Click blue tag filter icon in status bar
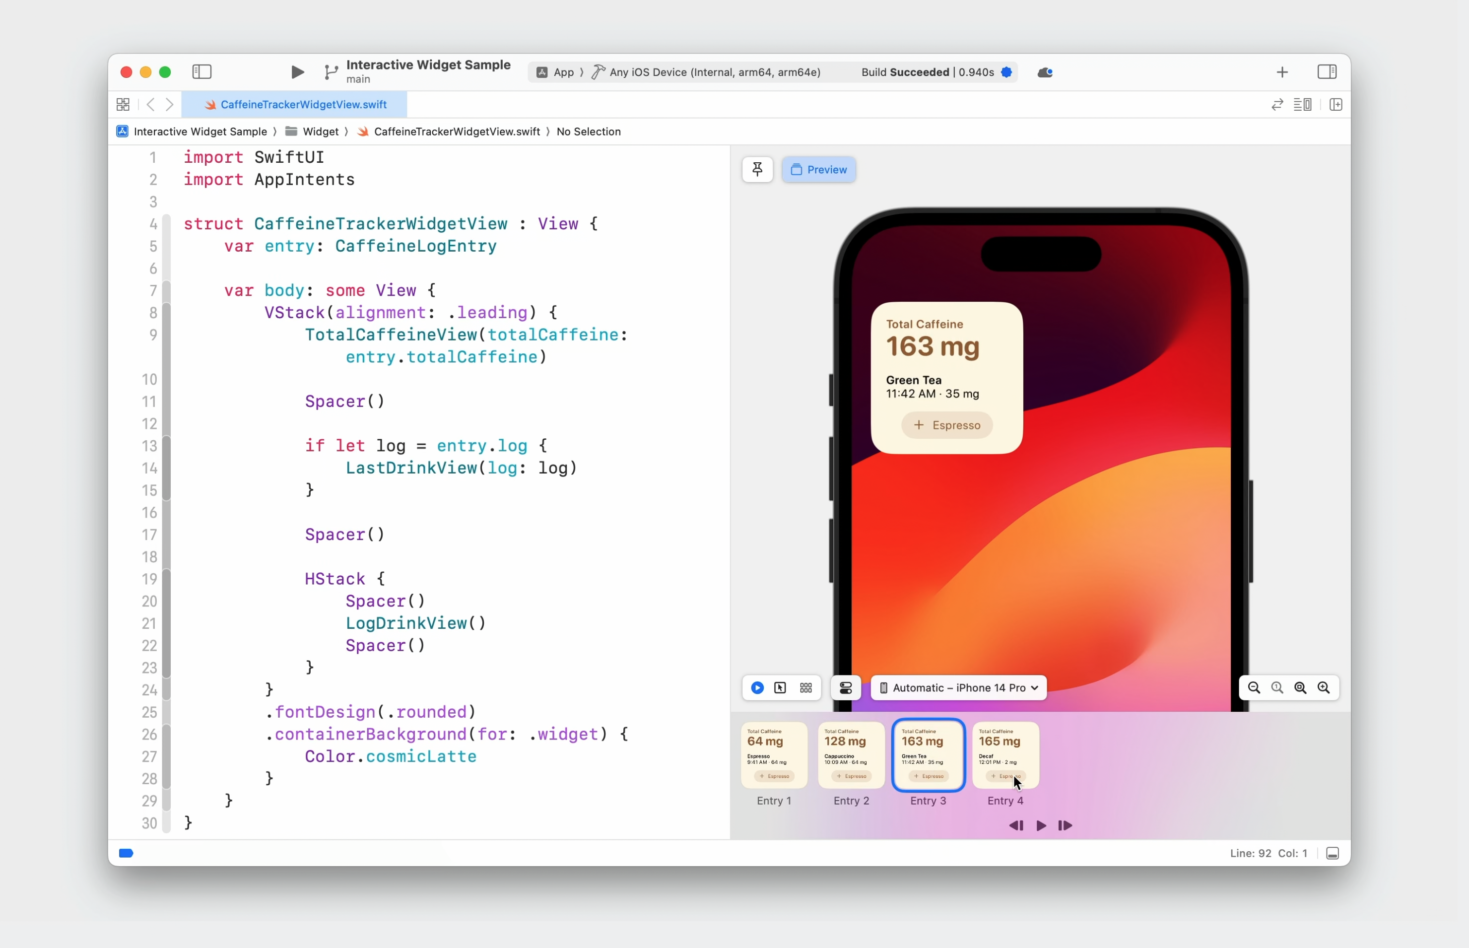 pos(126,853)
